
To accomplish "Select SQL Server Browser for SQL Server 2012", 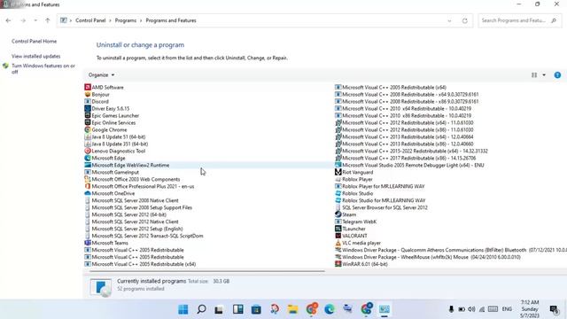I will point(384,207).
